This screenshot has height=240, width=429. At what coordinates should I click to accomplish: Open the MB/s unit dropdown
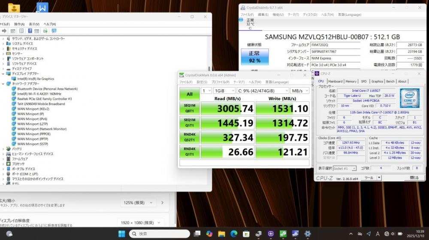(299, 91)
